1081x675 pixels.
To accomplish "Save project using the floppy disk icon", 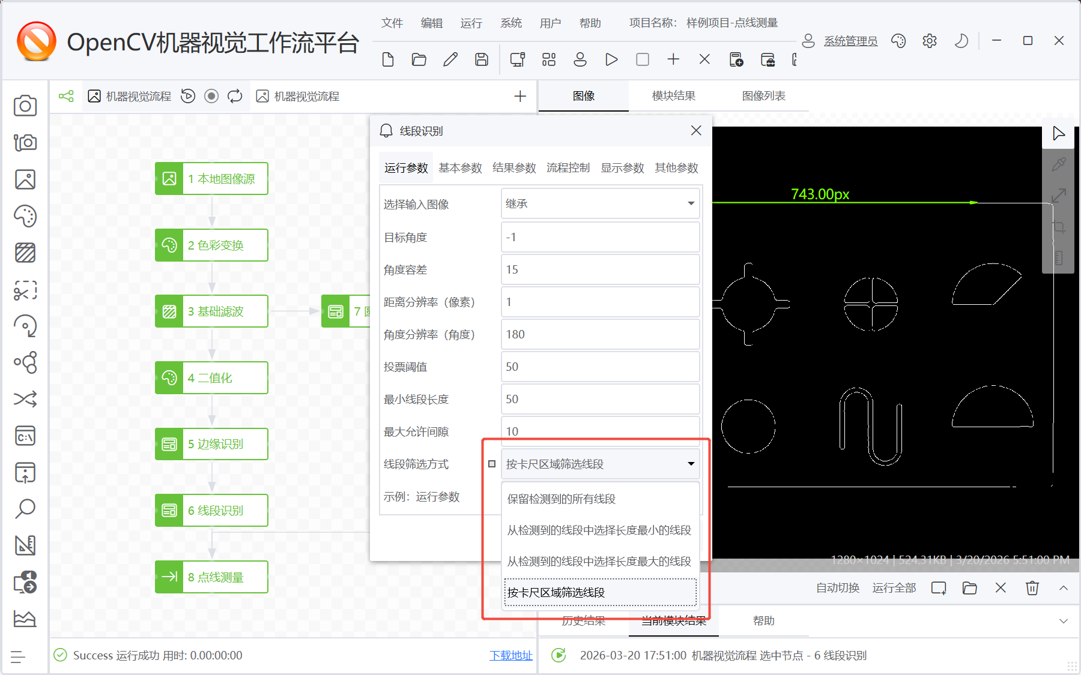I will click(482, 59).
